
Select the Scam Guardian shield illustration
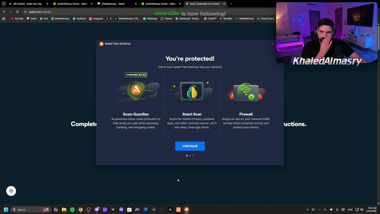click(136, 92)
